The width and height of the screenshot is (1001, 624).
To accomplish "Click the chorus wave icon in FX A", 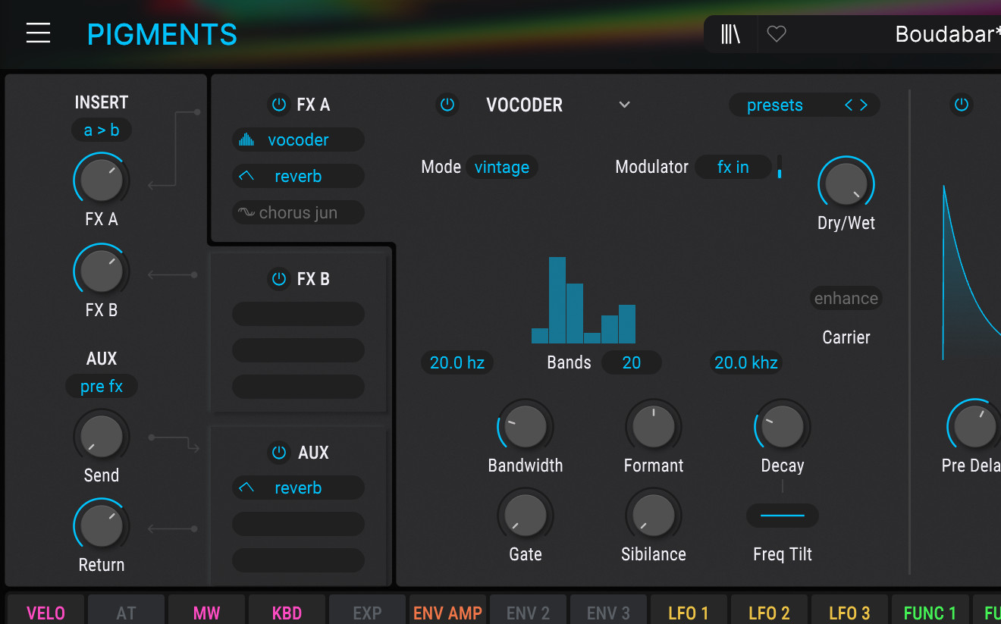I will tap(246, 212).
